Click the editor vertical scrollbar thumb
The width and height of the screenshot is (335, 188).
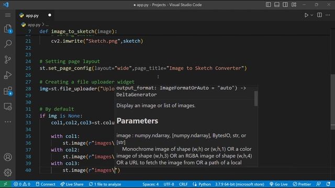click(333, 102)
